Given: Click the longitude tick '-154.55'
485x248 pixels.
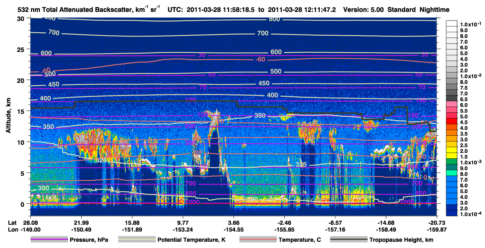Looking at the screenshot, I should (x=234, y=229).
